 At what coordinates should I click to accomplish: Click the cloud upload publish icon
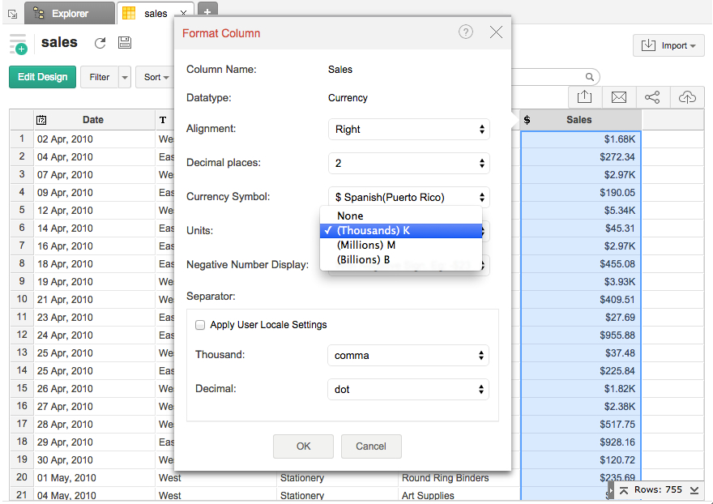coord(687,97)
